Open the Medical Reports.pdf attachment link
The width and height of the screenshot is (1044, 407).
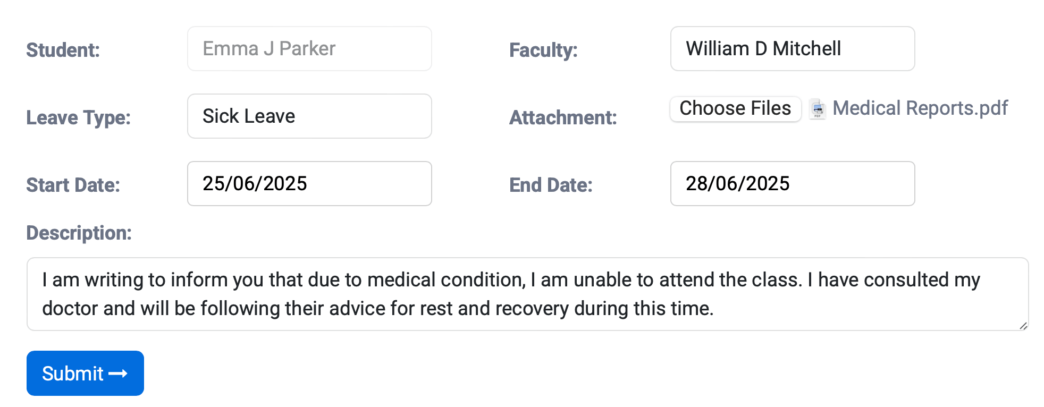[x=920, y=108]
